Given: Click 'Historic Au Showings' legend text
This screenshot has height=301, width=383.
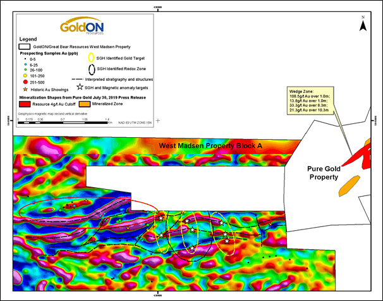Looking at the screenshot, I should click(x=49, y=90).
